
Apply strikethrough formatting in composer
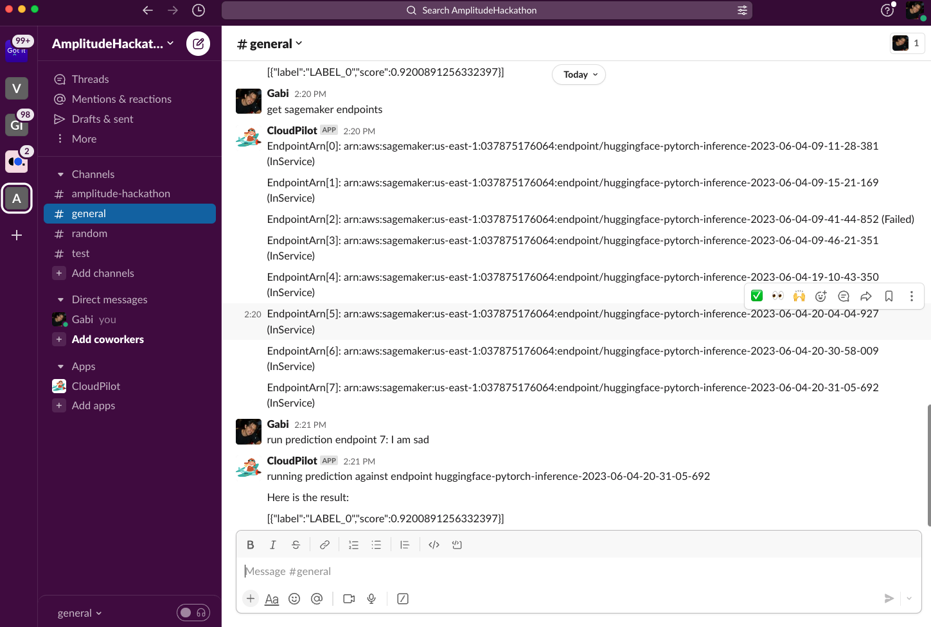(296, 545)
